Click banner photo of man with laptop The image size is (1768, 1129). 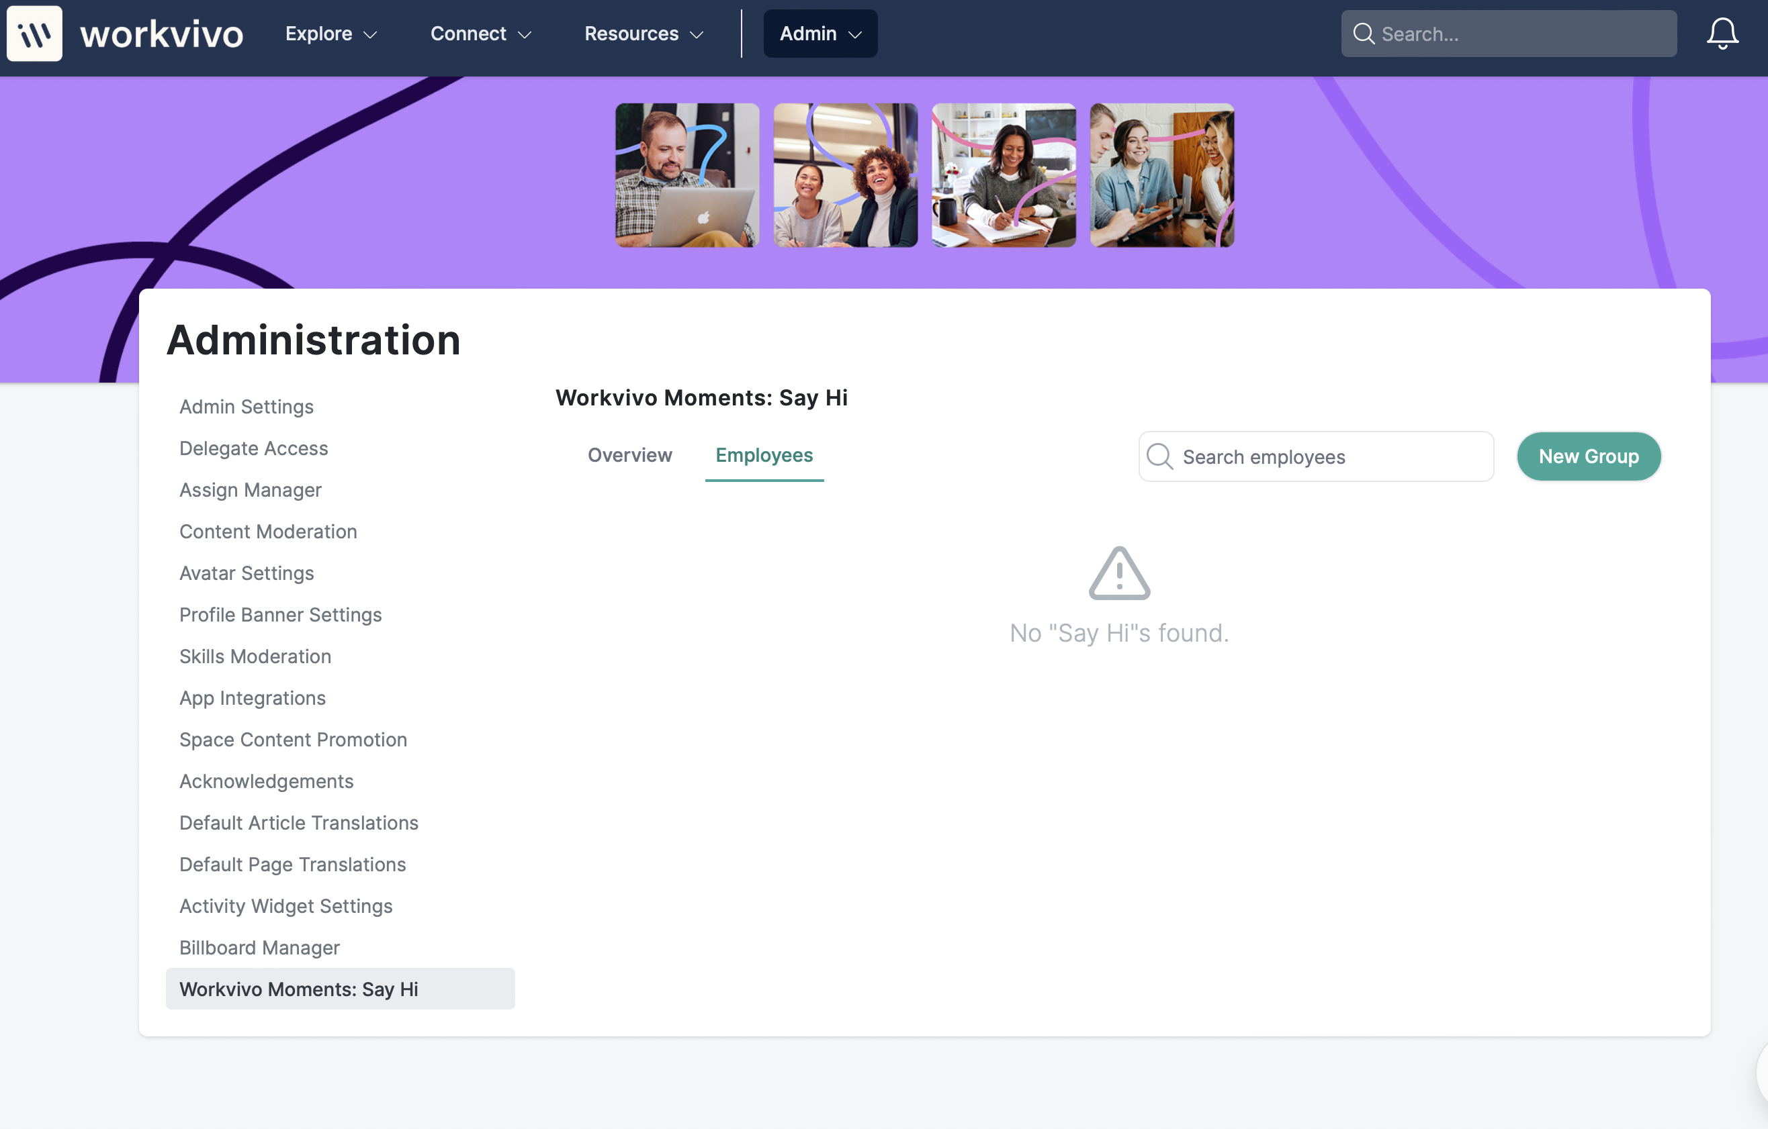687,175
